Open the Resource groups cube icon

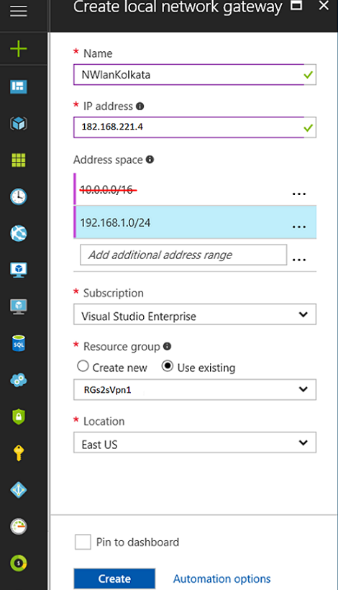pyautogui.click(x=19, y=123)
